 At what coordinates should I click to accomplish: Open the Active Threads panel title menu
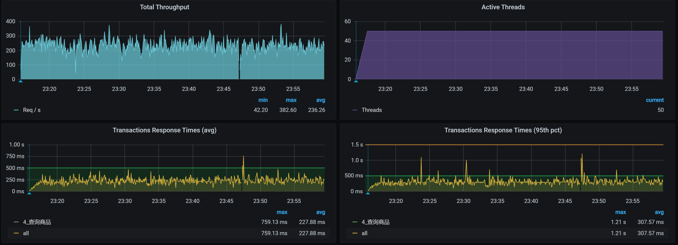[x=503, y=7]
